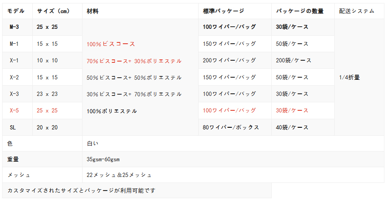Click the 22メッシュ&25メッシュ value
The width and height of the screenshot is (387, 202).
point(119,175)
